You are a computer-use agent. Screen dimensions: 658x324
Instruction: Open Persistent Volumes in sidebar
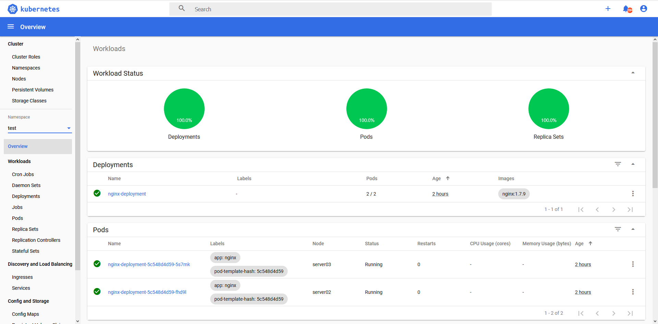(x=33, y=90)
